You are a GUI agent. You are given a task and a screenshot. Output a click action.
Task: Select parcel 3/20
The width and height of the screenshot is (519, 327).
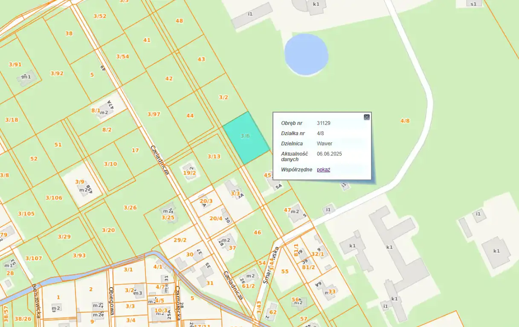[108, 230]
